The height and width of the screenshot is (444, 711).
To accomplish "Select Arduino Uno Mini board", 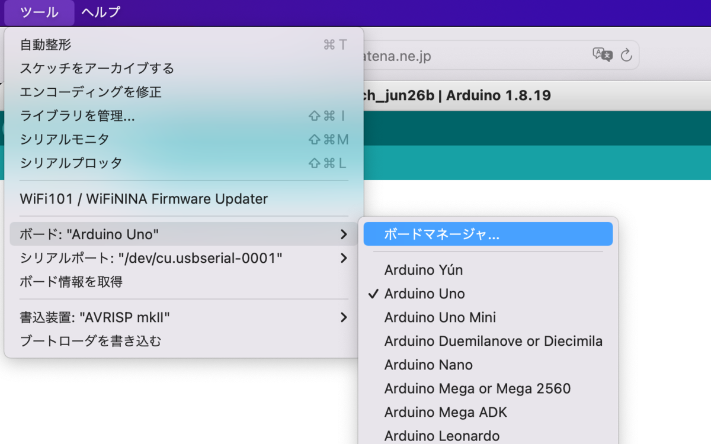I will 488,317.
